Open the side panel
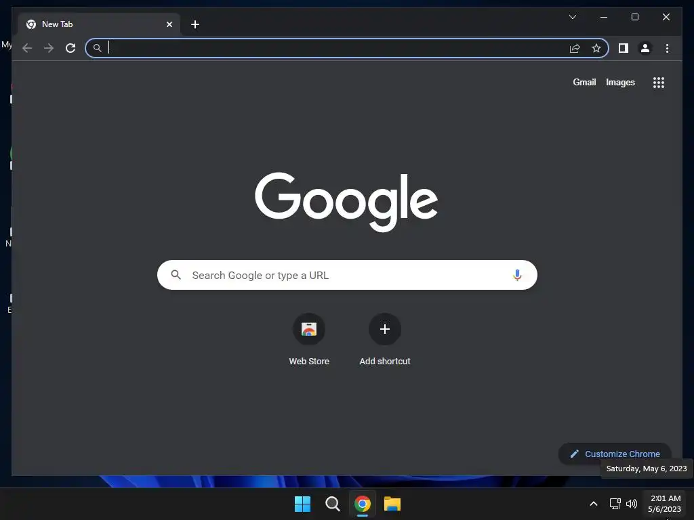This screenshot has width=694, height=520. pos(624,48)
